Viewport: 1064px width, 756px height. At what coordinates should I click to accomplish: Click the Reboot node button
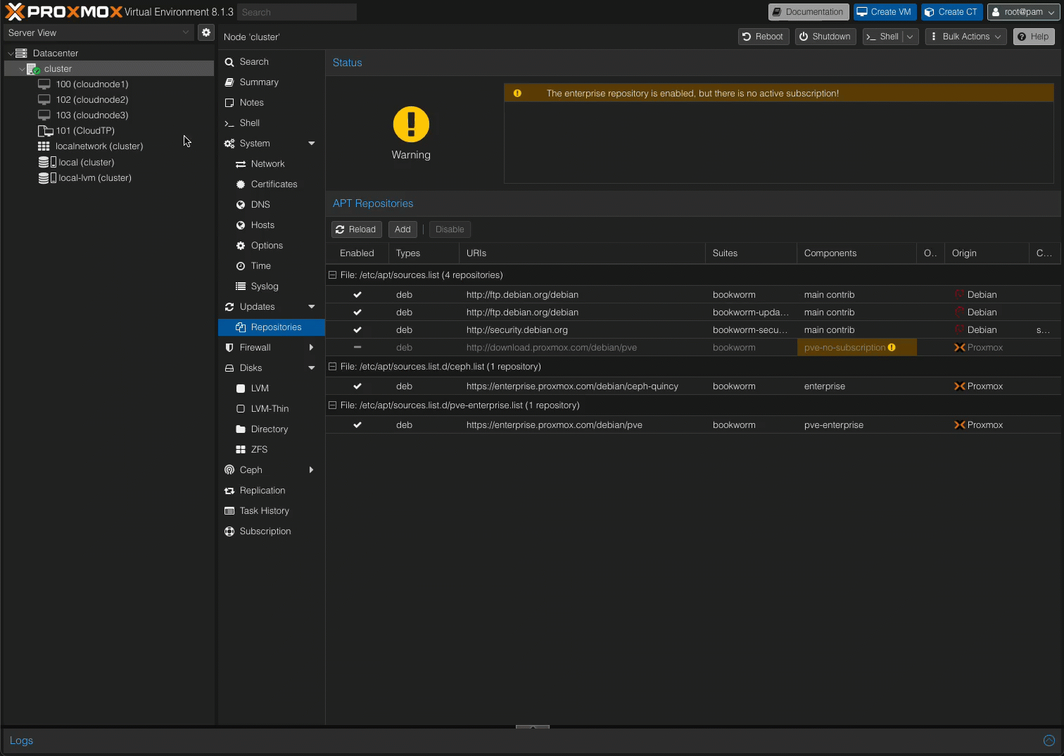click(x=764, y=37)
